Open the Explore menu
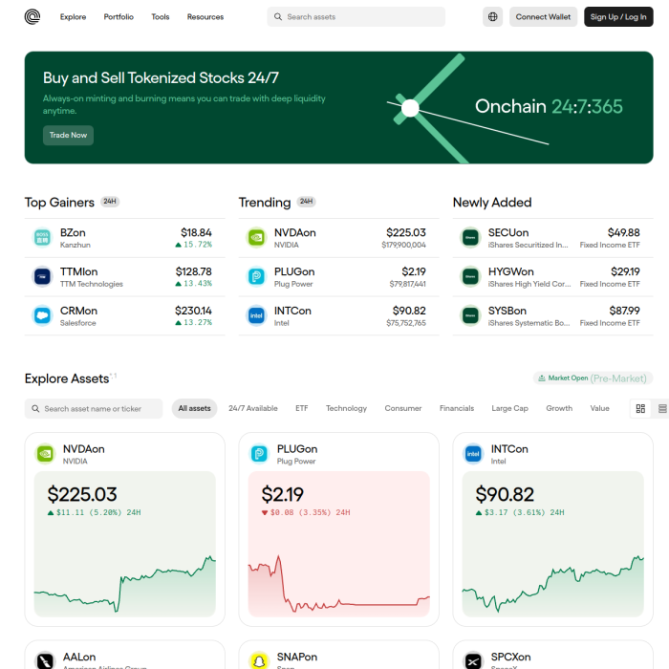This screenshot has width=669, height=669. 73,17
